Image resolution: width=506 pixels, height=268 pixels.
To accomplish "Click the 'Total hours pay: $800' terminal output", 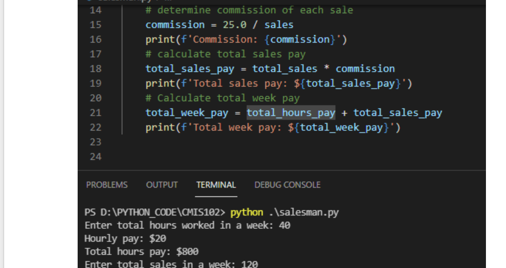I will (x=141, y=252).
